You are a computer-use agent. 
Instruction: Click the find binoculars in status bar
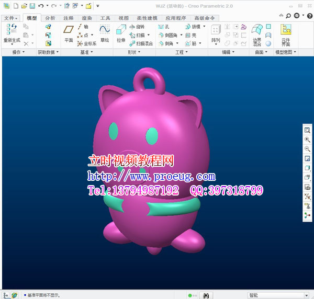point(206,295)
